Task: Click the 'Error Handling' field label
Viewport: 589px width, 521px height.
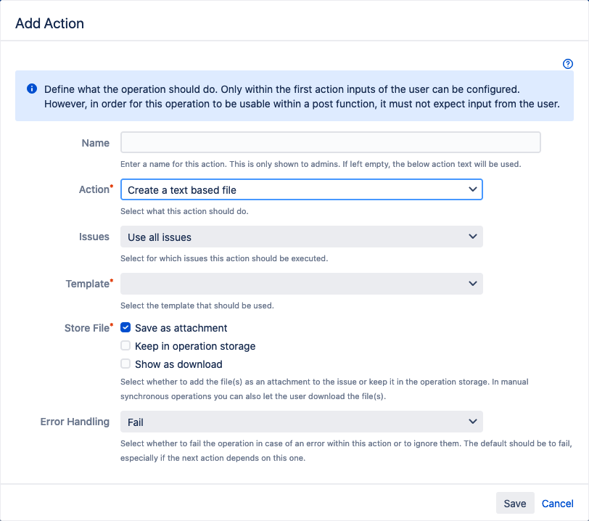Action: [75, 422]
